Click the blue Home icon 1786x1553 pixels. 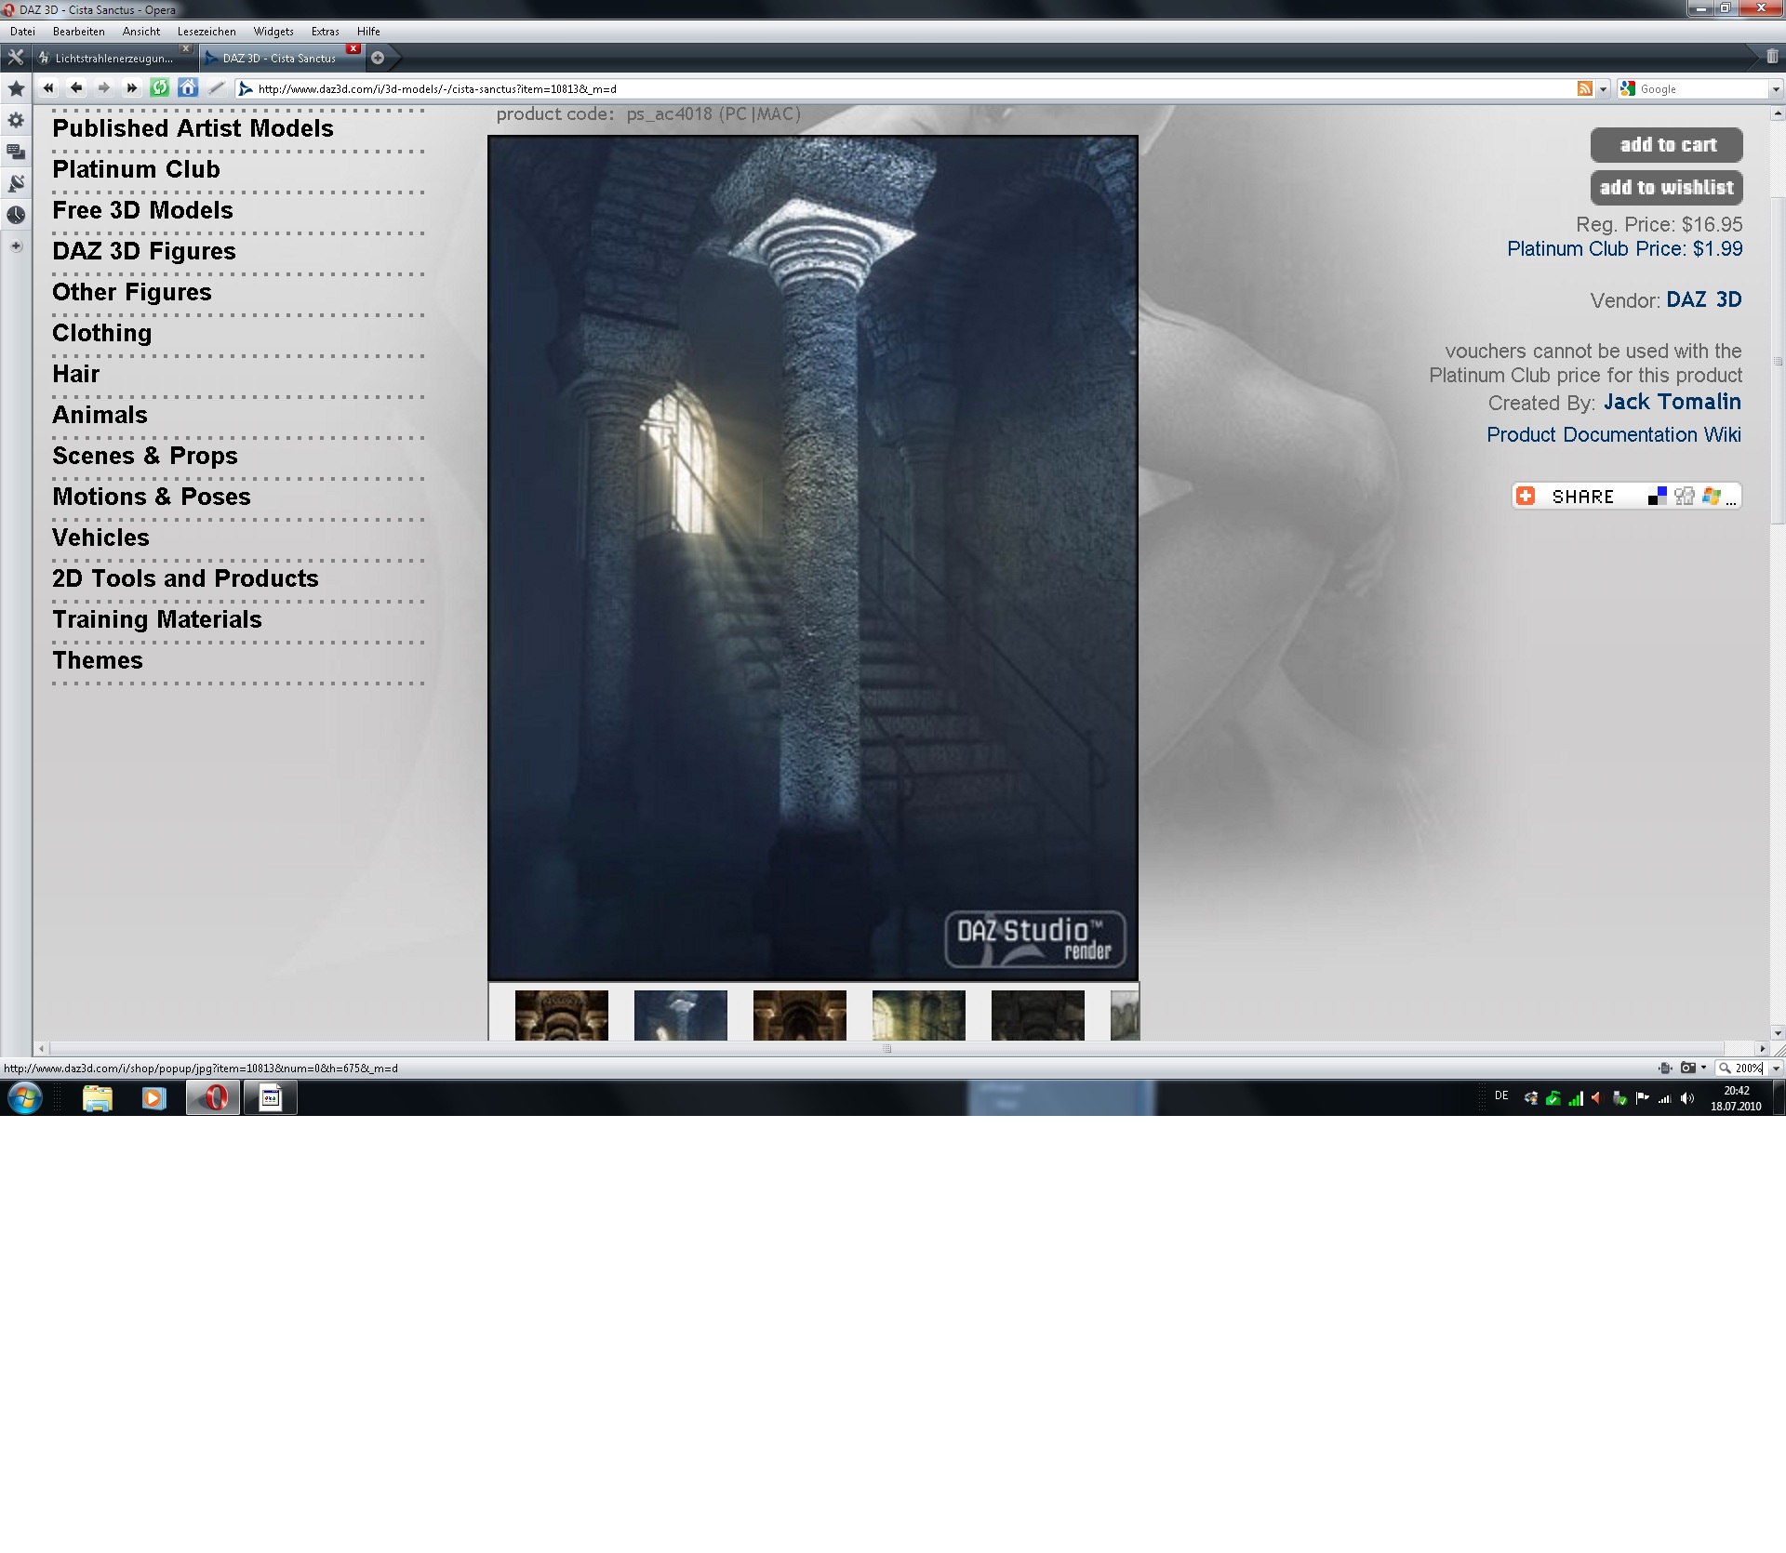point(188,87)
